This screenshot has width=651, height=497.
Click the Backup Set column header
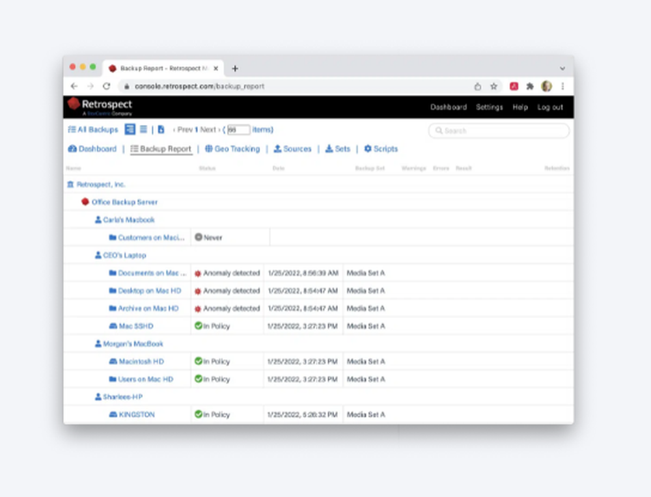coord(370,168)
